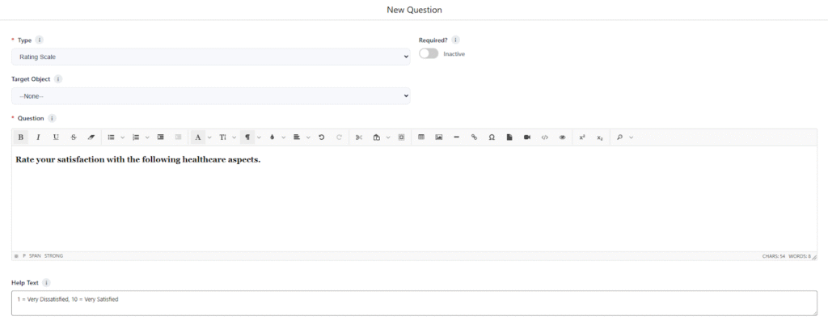Open the Type dropdown showing Rating Scale

(x=210, y=57)
